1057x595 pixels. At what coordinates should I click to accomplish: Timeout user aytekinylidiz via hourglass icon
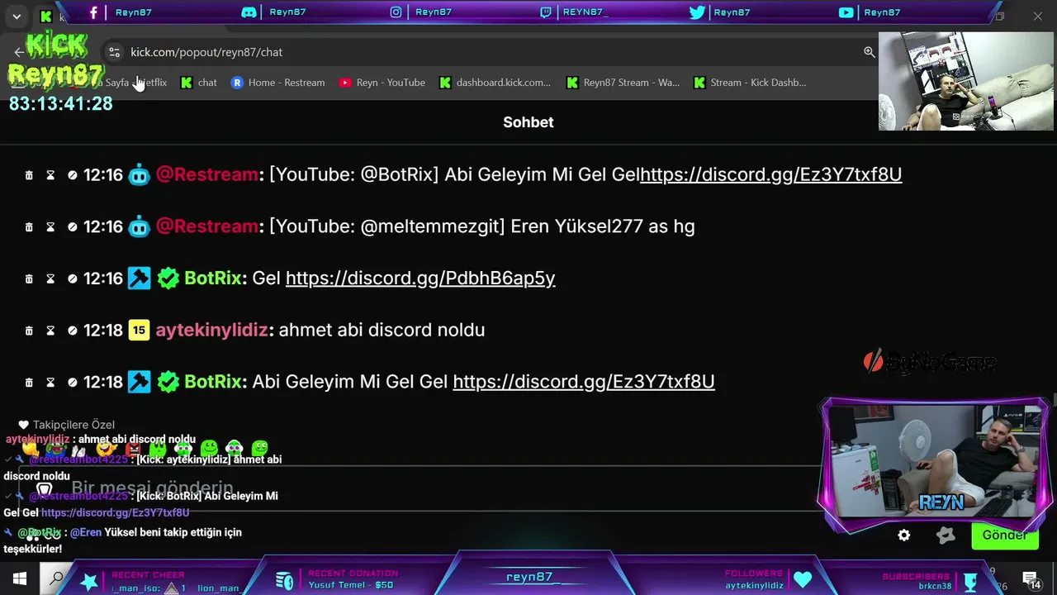50,331
